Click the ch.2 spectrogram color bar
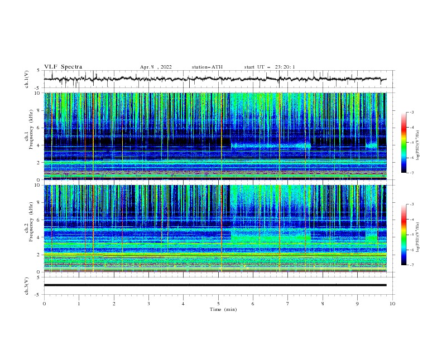This screenshot has height=341, width=442. coord(404,235)
